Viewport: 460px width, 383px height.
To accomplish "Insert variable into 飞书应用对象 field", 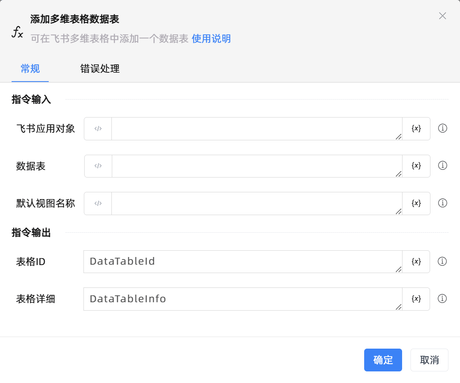I will coord(416,129).
